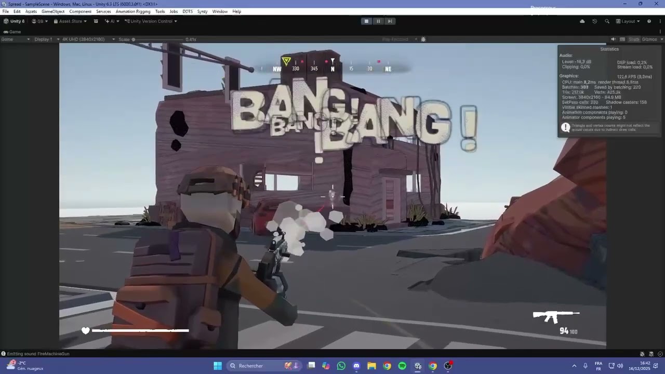Open the Game view options kebab menu

[660, 32]
